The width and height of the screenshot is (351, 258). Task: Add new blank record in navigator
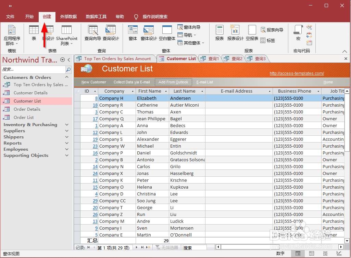click(x=148, y=247)
